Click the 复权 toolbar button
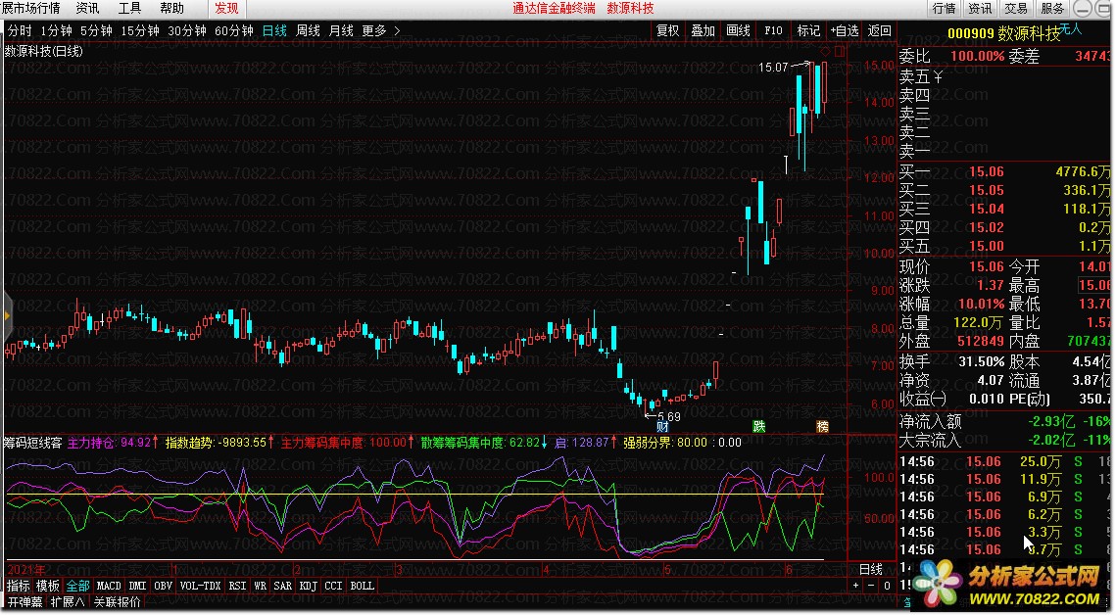 pyautogui.click(x=667, y=30)
